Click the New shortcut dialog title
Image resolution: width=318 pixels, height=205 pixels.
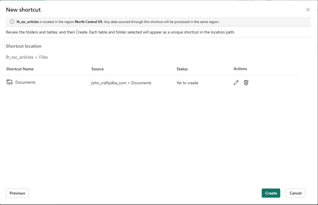23,10
